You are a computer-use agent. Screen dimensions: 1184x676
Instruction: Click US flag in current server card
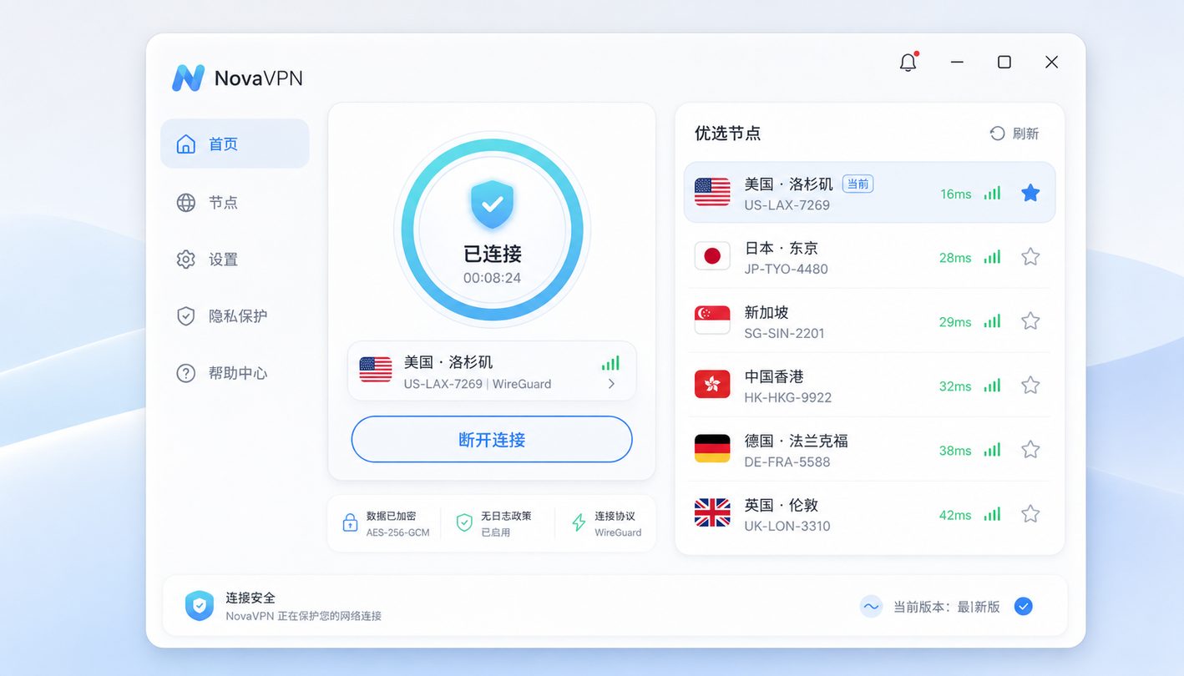pos(376,370)
